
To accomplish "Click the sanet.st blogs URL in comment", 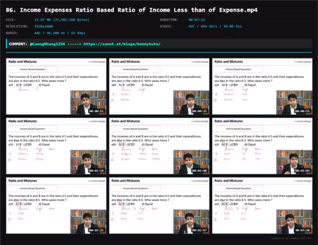I will pos(122,44).
